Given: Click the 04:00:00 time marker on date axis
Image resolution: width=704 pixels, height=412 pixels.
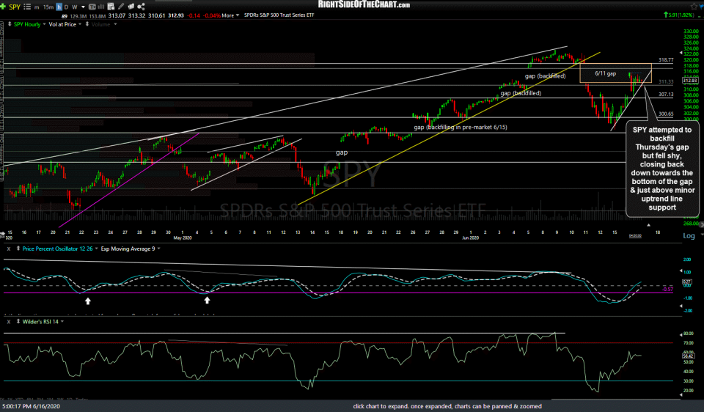Looking at the screenshot, I should pyautogui.click(x=635, y=235).
